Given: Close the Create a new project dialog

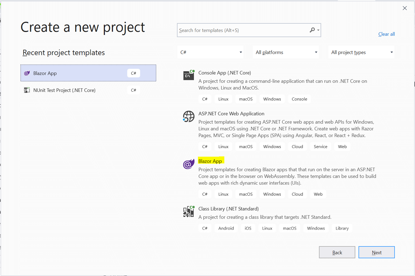Looking at the screenshot, I should coord(405,8).
